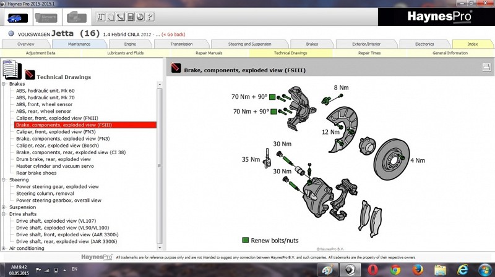
Task: Click the first settings toolbar icon
Action: coord(101,17)
